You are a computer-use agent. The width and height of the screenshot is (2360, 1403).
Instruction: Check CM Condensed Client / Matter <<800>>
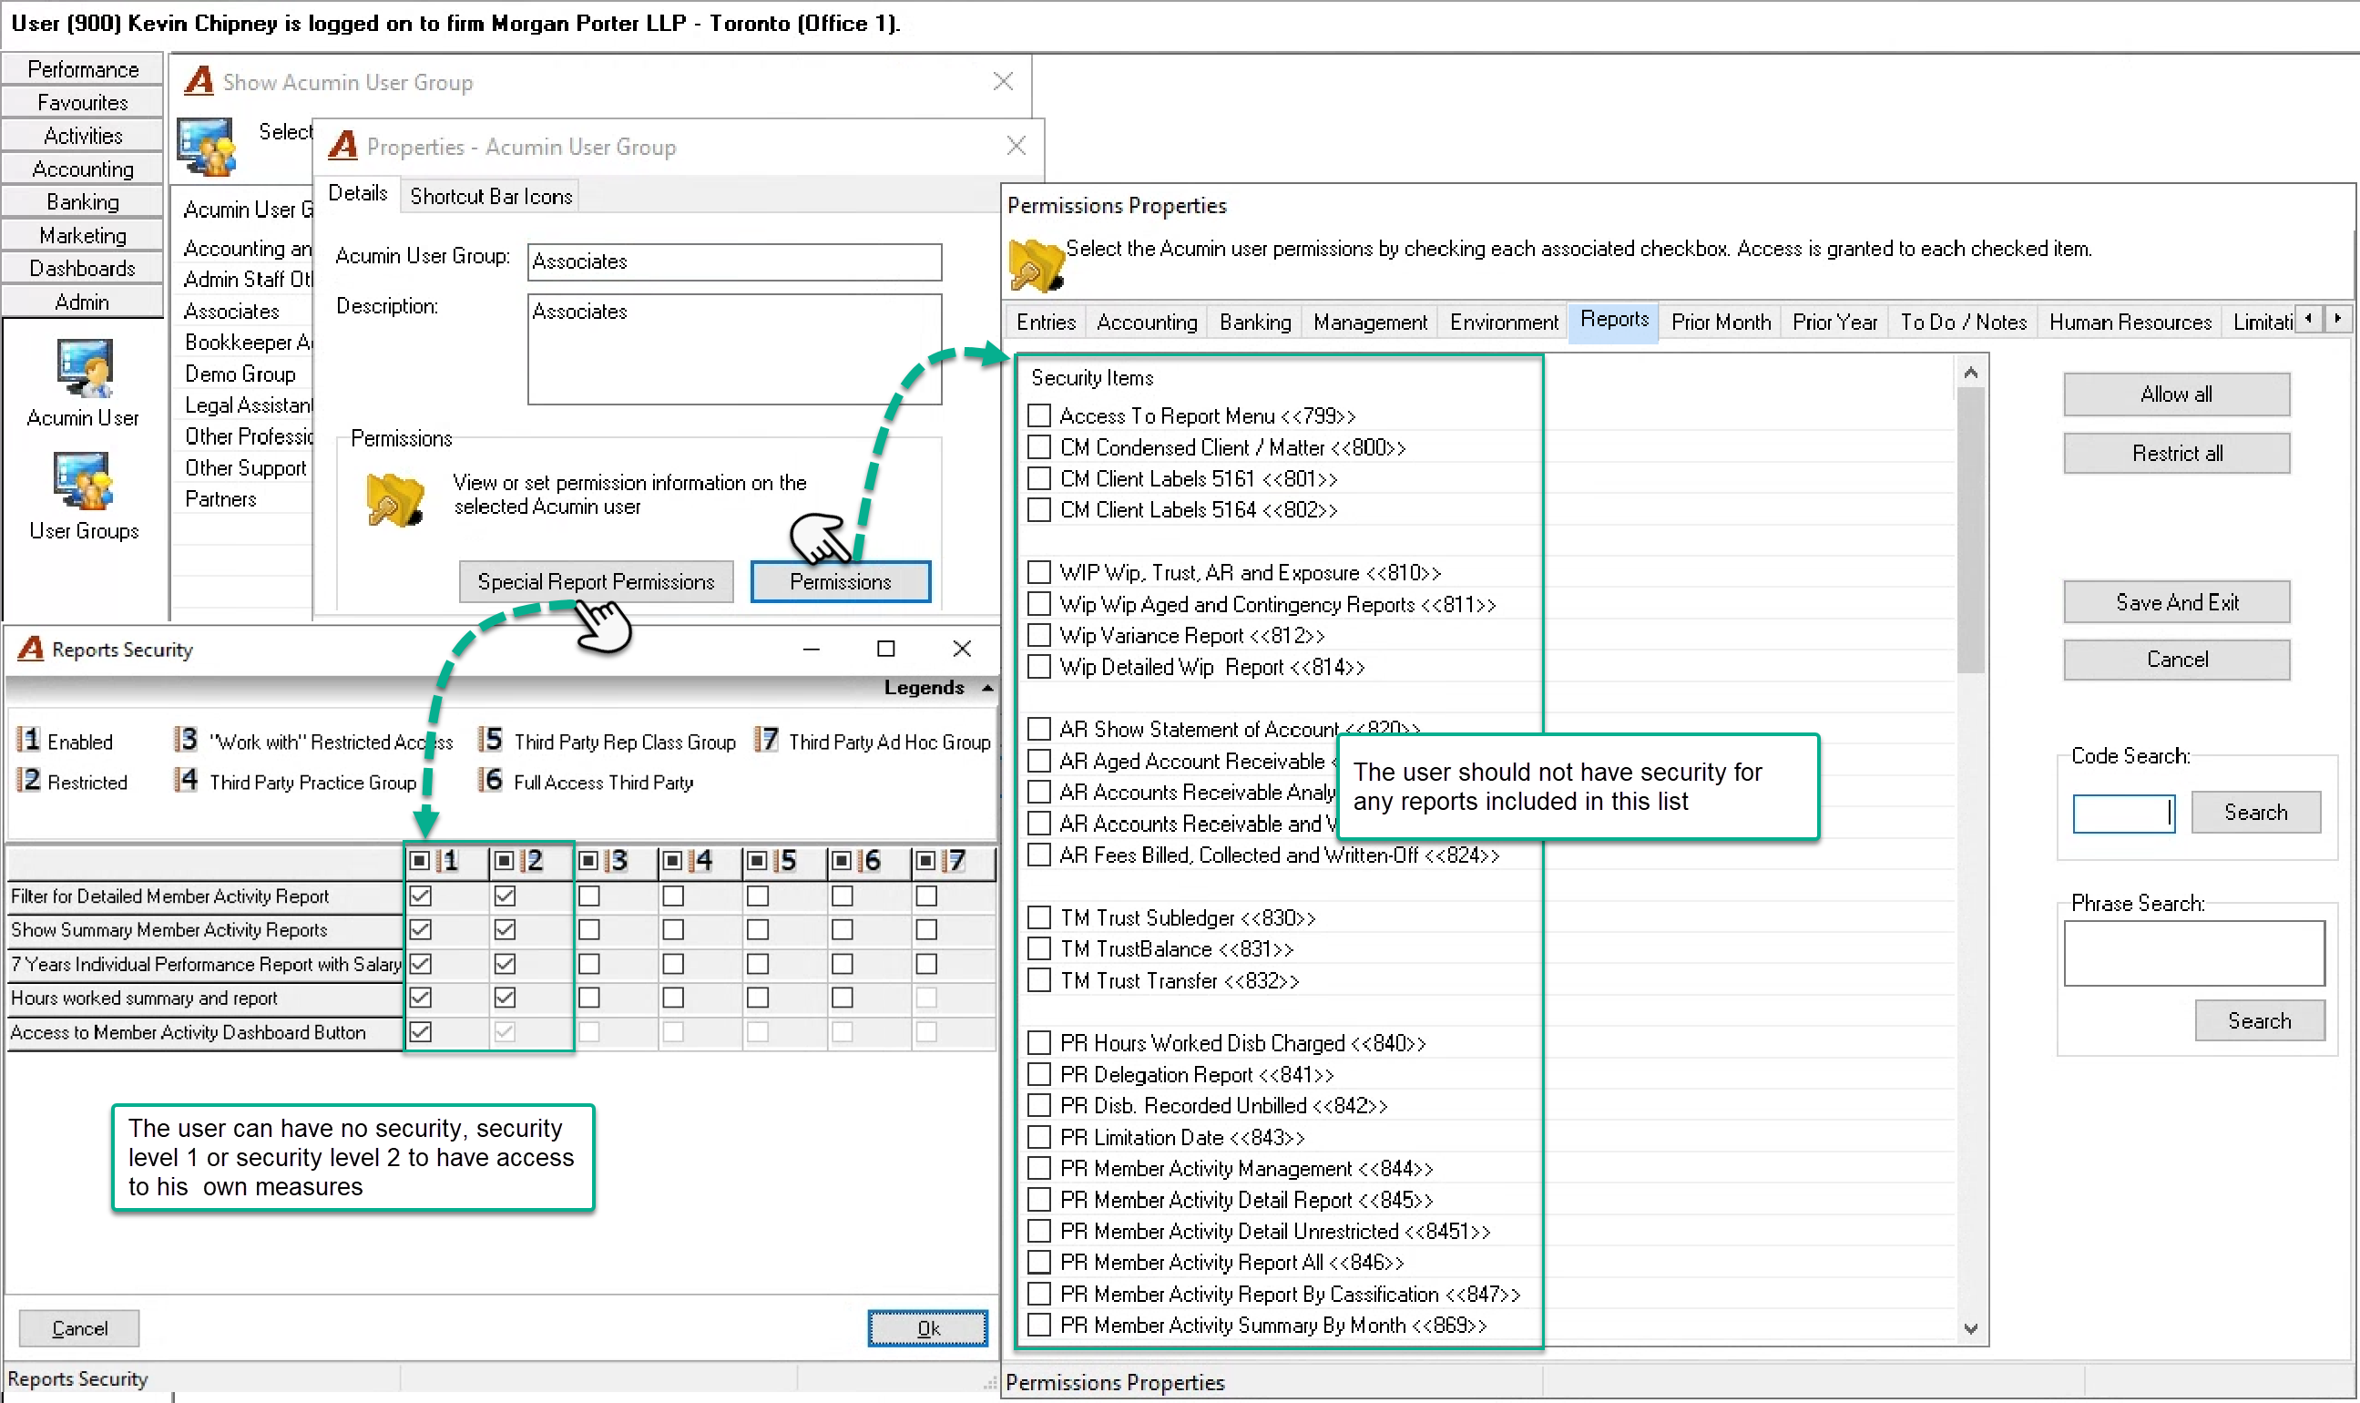[x=1039, y=447]
